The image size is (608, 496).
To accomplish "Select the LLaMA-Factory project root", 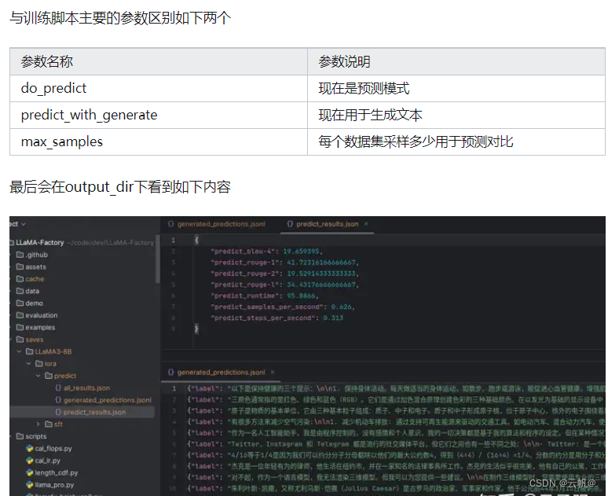I will (x=39, y=243).
